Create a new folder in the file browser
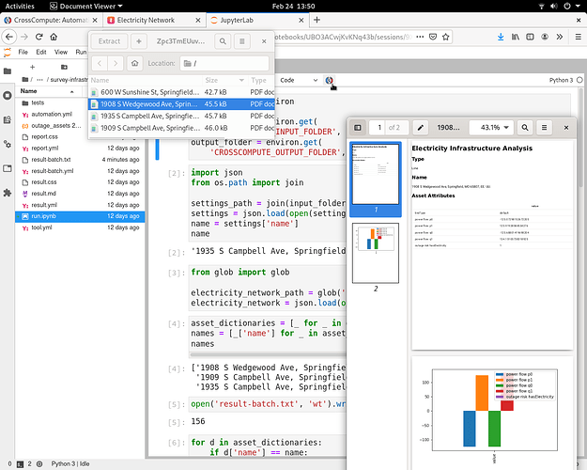Image resolution: width=587 pixels, height=470 pixels. point(64,67)
